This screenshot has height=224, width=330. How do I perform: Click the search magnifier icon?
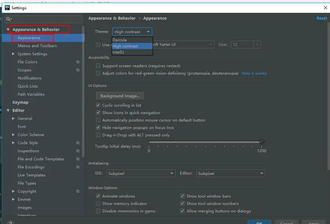tap(8, 19)
